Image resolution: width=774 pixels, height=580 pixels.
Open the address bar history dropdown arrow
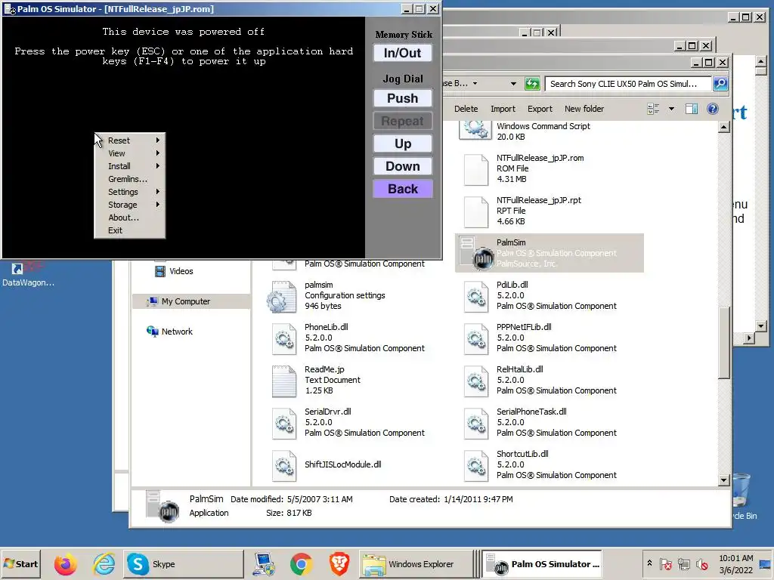pos(513,84)
